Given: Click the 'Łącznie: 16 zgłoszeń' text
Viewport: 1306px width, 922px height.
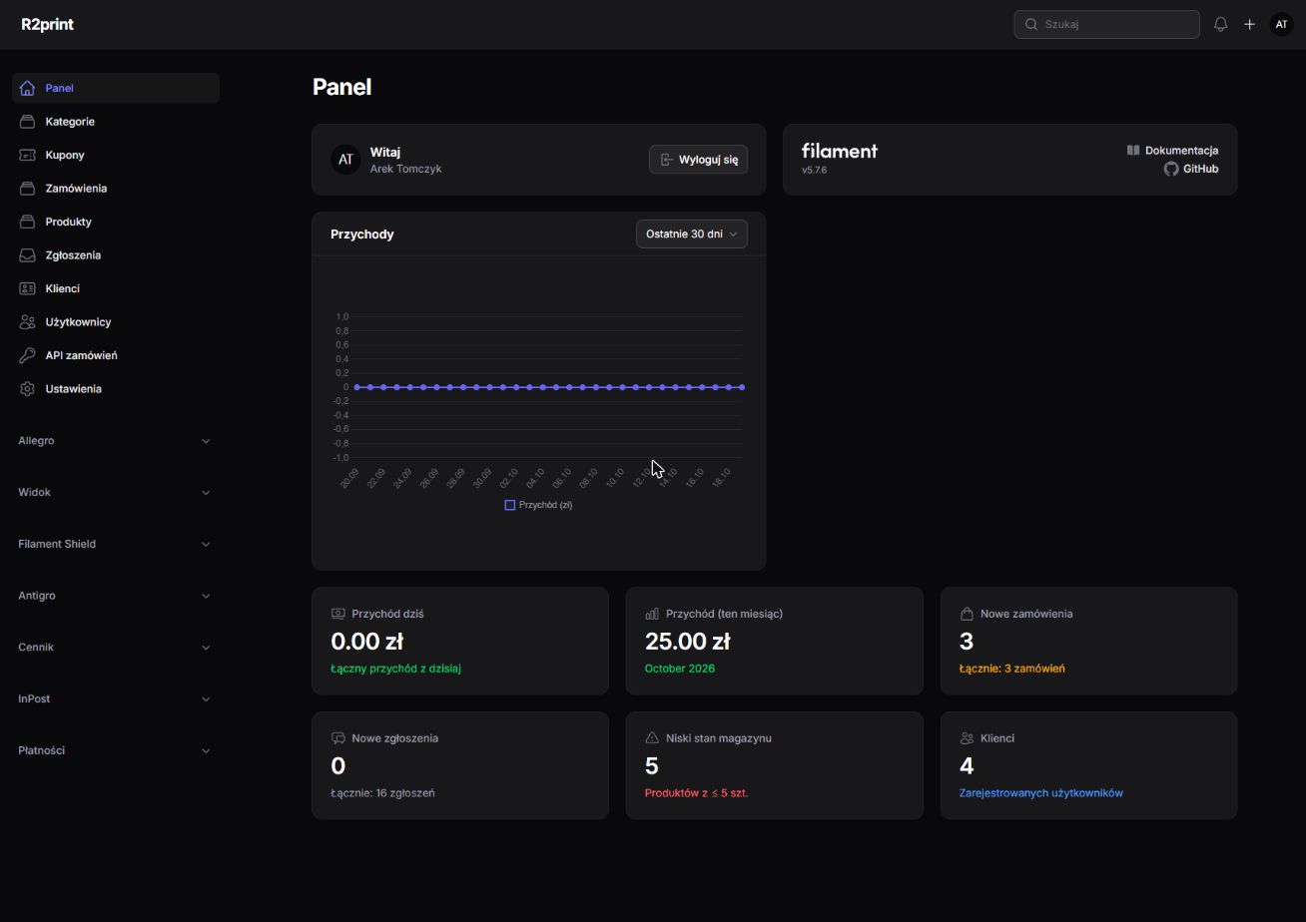Looking at the screenshot, I should tap(382, 793).
